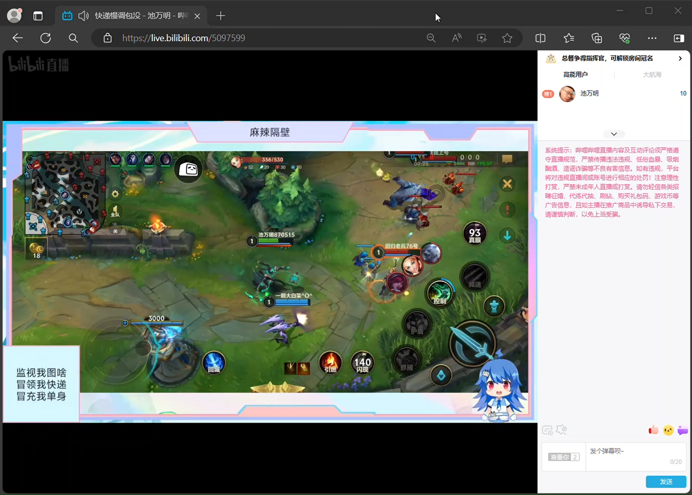Click the zoom-out magnifier in the address bar
692x495 pixels.
click(x=431, y=38)
